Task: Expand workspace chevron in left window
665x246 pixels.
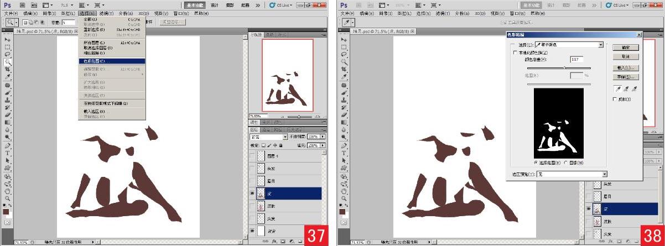Action: pyautogui.click(x=258, y=5)
